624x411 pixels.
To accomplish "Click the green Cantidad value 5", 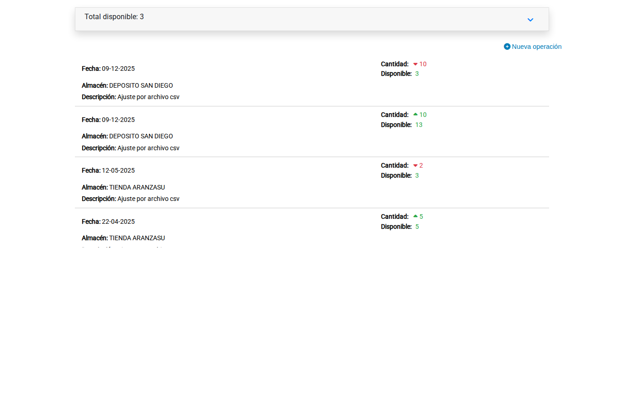I will click(421, 216).
